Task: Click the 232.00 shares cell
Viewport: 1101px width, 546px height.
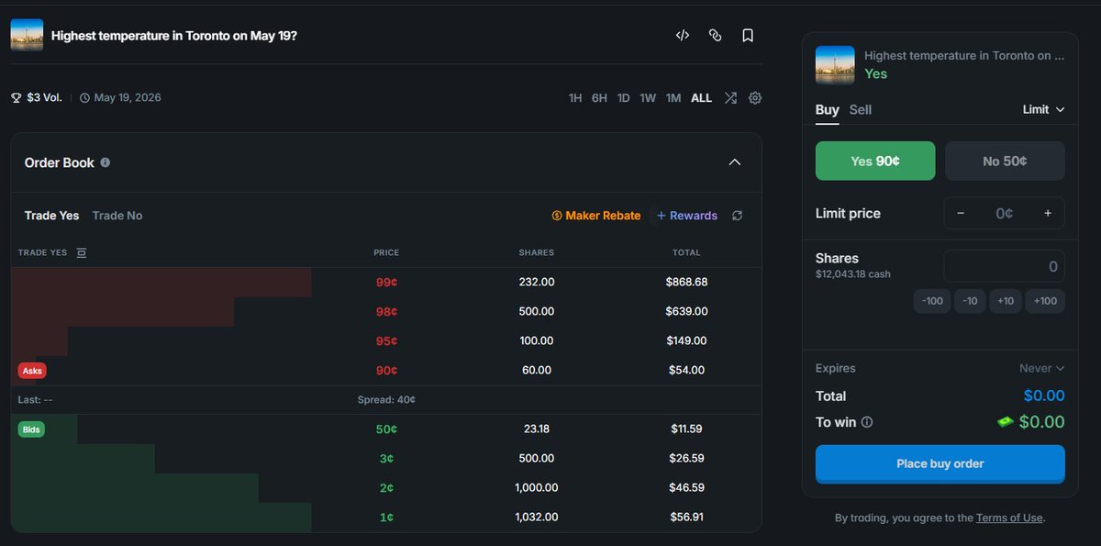Action: point(537,282)
